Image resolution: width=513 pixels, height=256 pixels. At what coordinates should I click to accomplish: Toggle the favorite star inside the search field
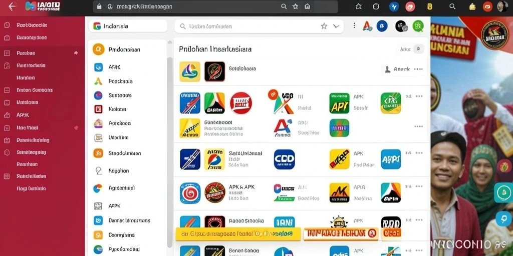[x=324, y=26]
